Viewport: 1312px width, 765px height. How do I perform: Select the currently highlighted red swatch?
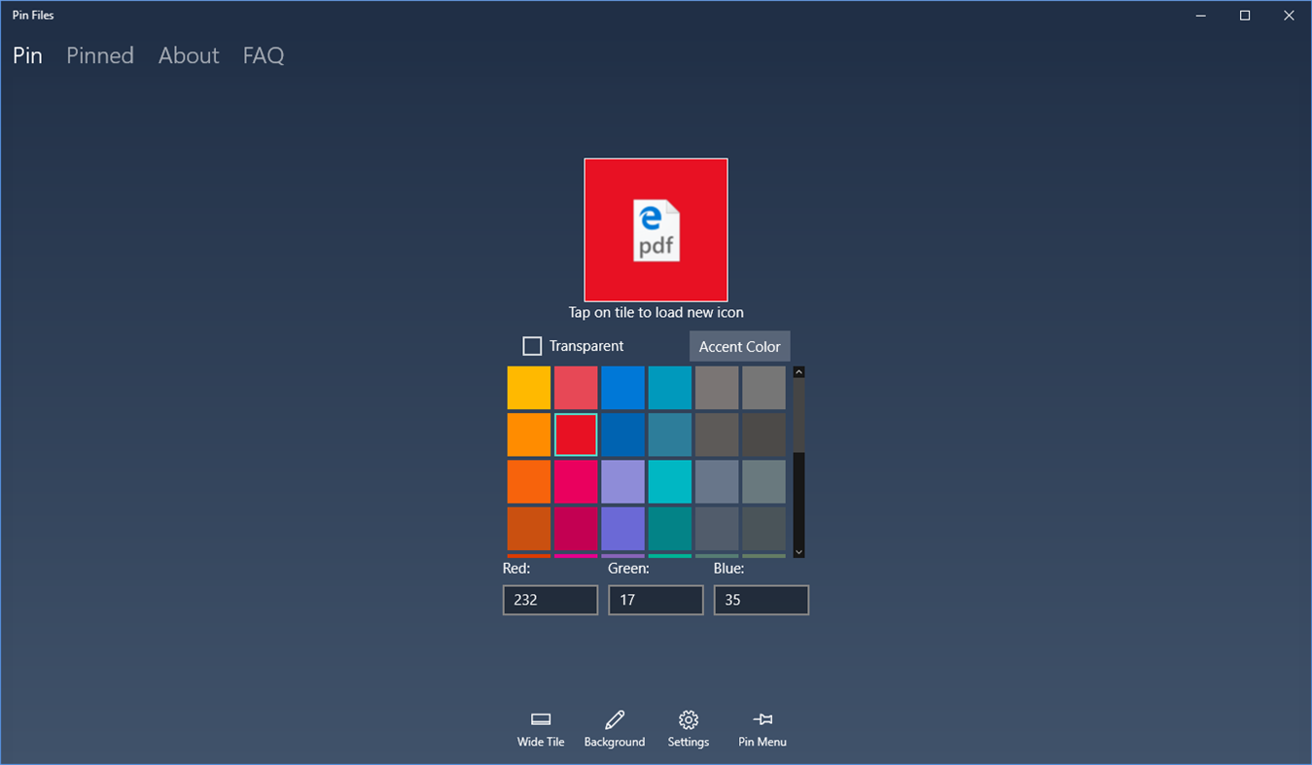click(575, 435)
